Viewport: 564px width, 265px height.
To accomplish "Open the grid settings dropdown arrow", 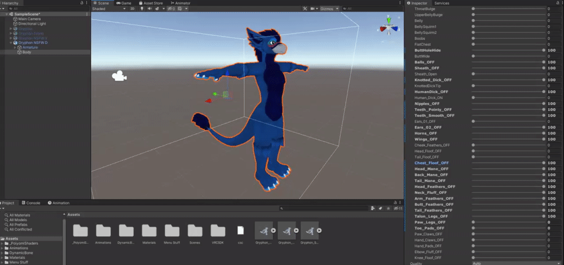I will (x=186, y=8).
